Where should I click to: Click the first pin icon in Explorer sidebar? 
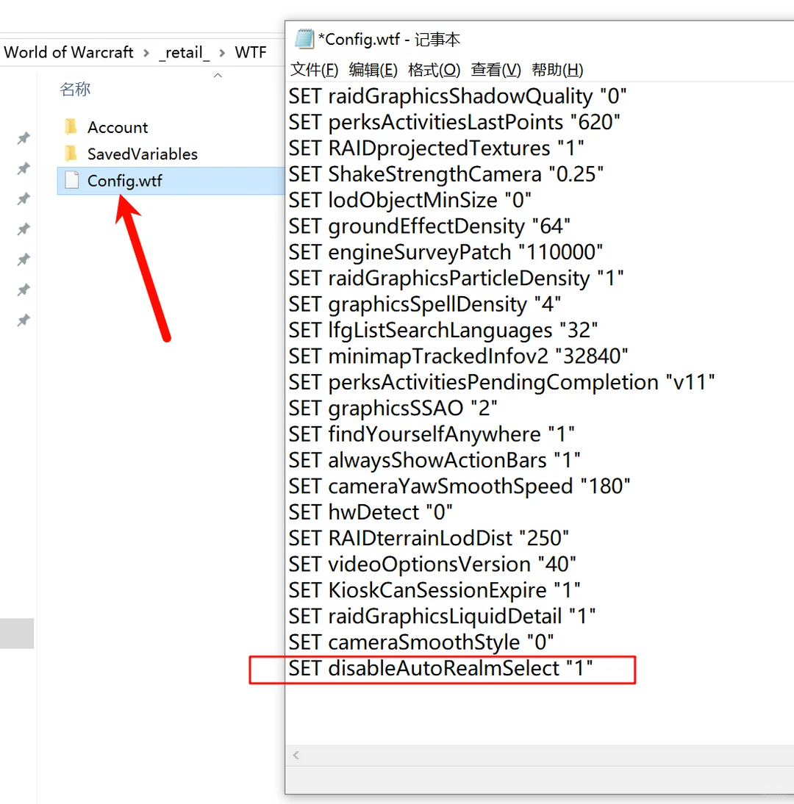(x=23, y=138)
